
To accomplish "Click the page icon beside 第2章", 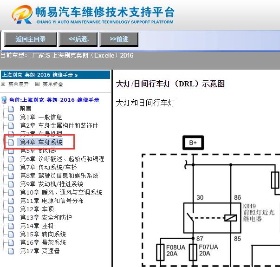I will [x=11, y=125].
